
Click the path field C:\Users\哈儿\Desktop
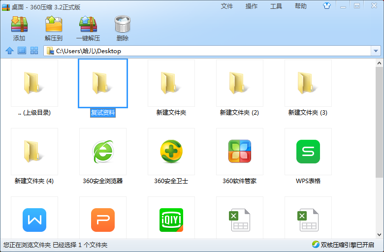tap(207, 51)
